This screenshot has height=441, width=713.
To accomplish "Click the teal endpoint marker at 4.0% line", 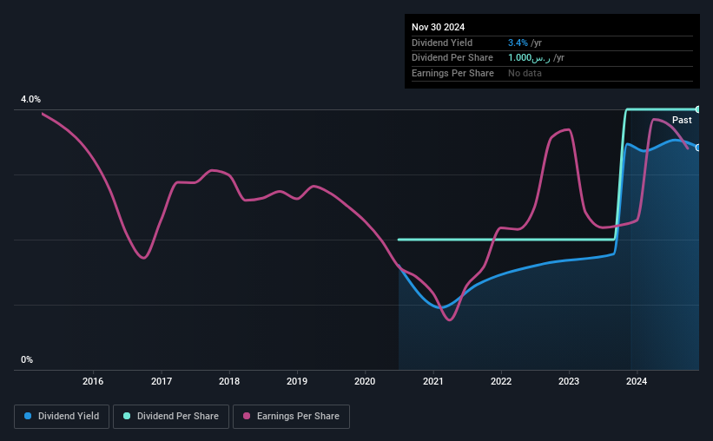I will tap(697, 109).
